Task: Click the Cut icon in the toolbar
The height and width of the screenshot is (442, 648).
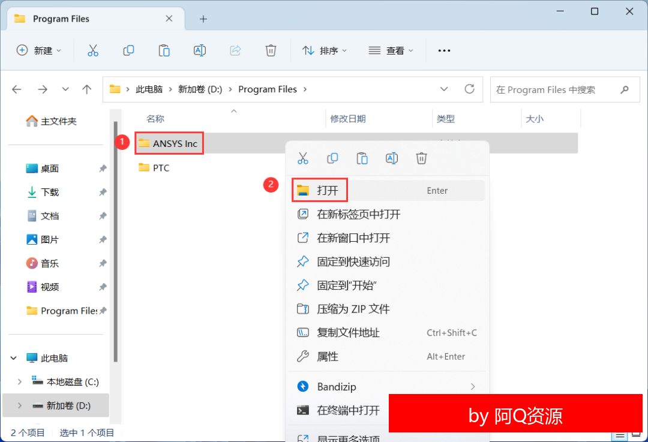Action: [x=92, y=51]
